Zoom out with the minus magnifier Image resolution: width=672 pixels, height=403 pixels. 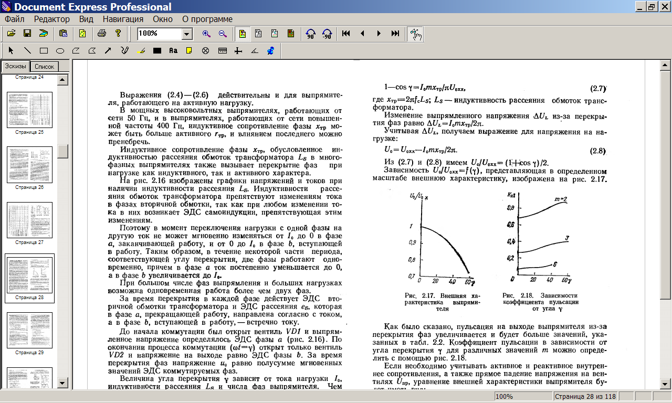223,34
